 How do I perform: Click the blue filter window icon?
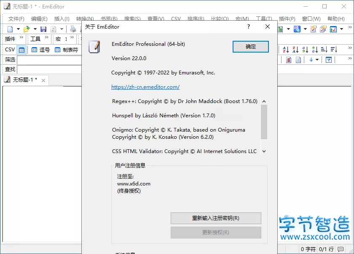click(x=329, y=60)
